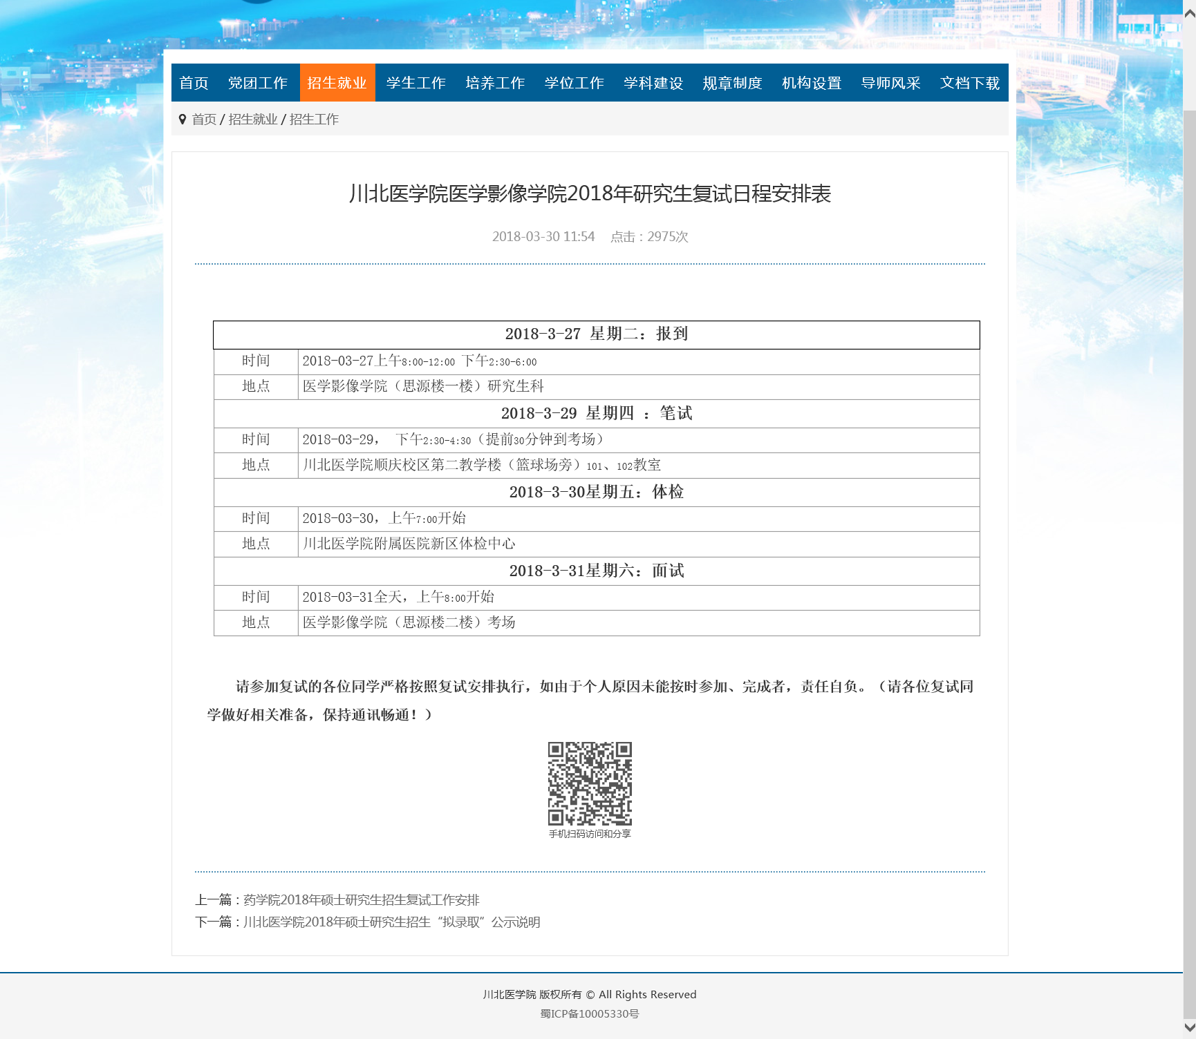Open the 学生工作 menu item

tap(416, 83)
